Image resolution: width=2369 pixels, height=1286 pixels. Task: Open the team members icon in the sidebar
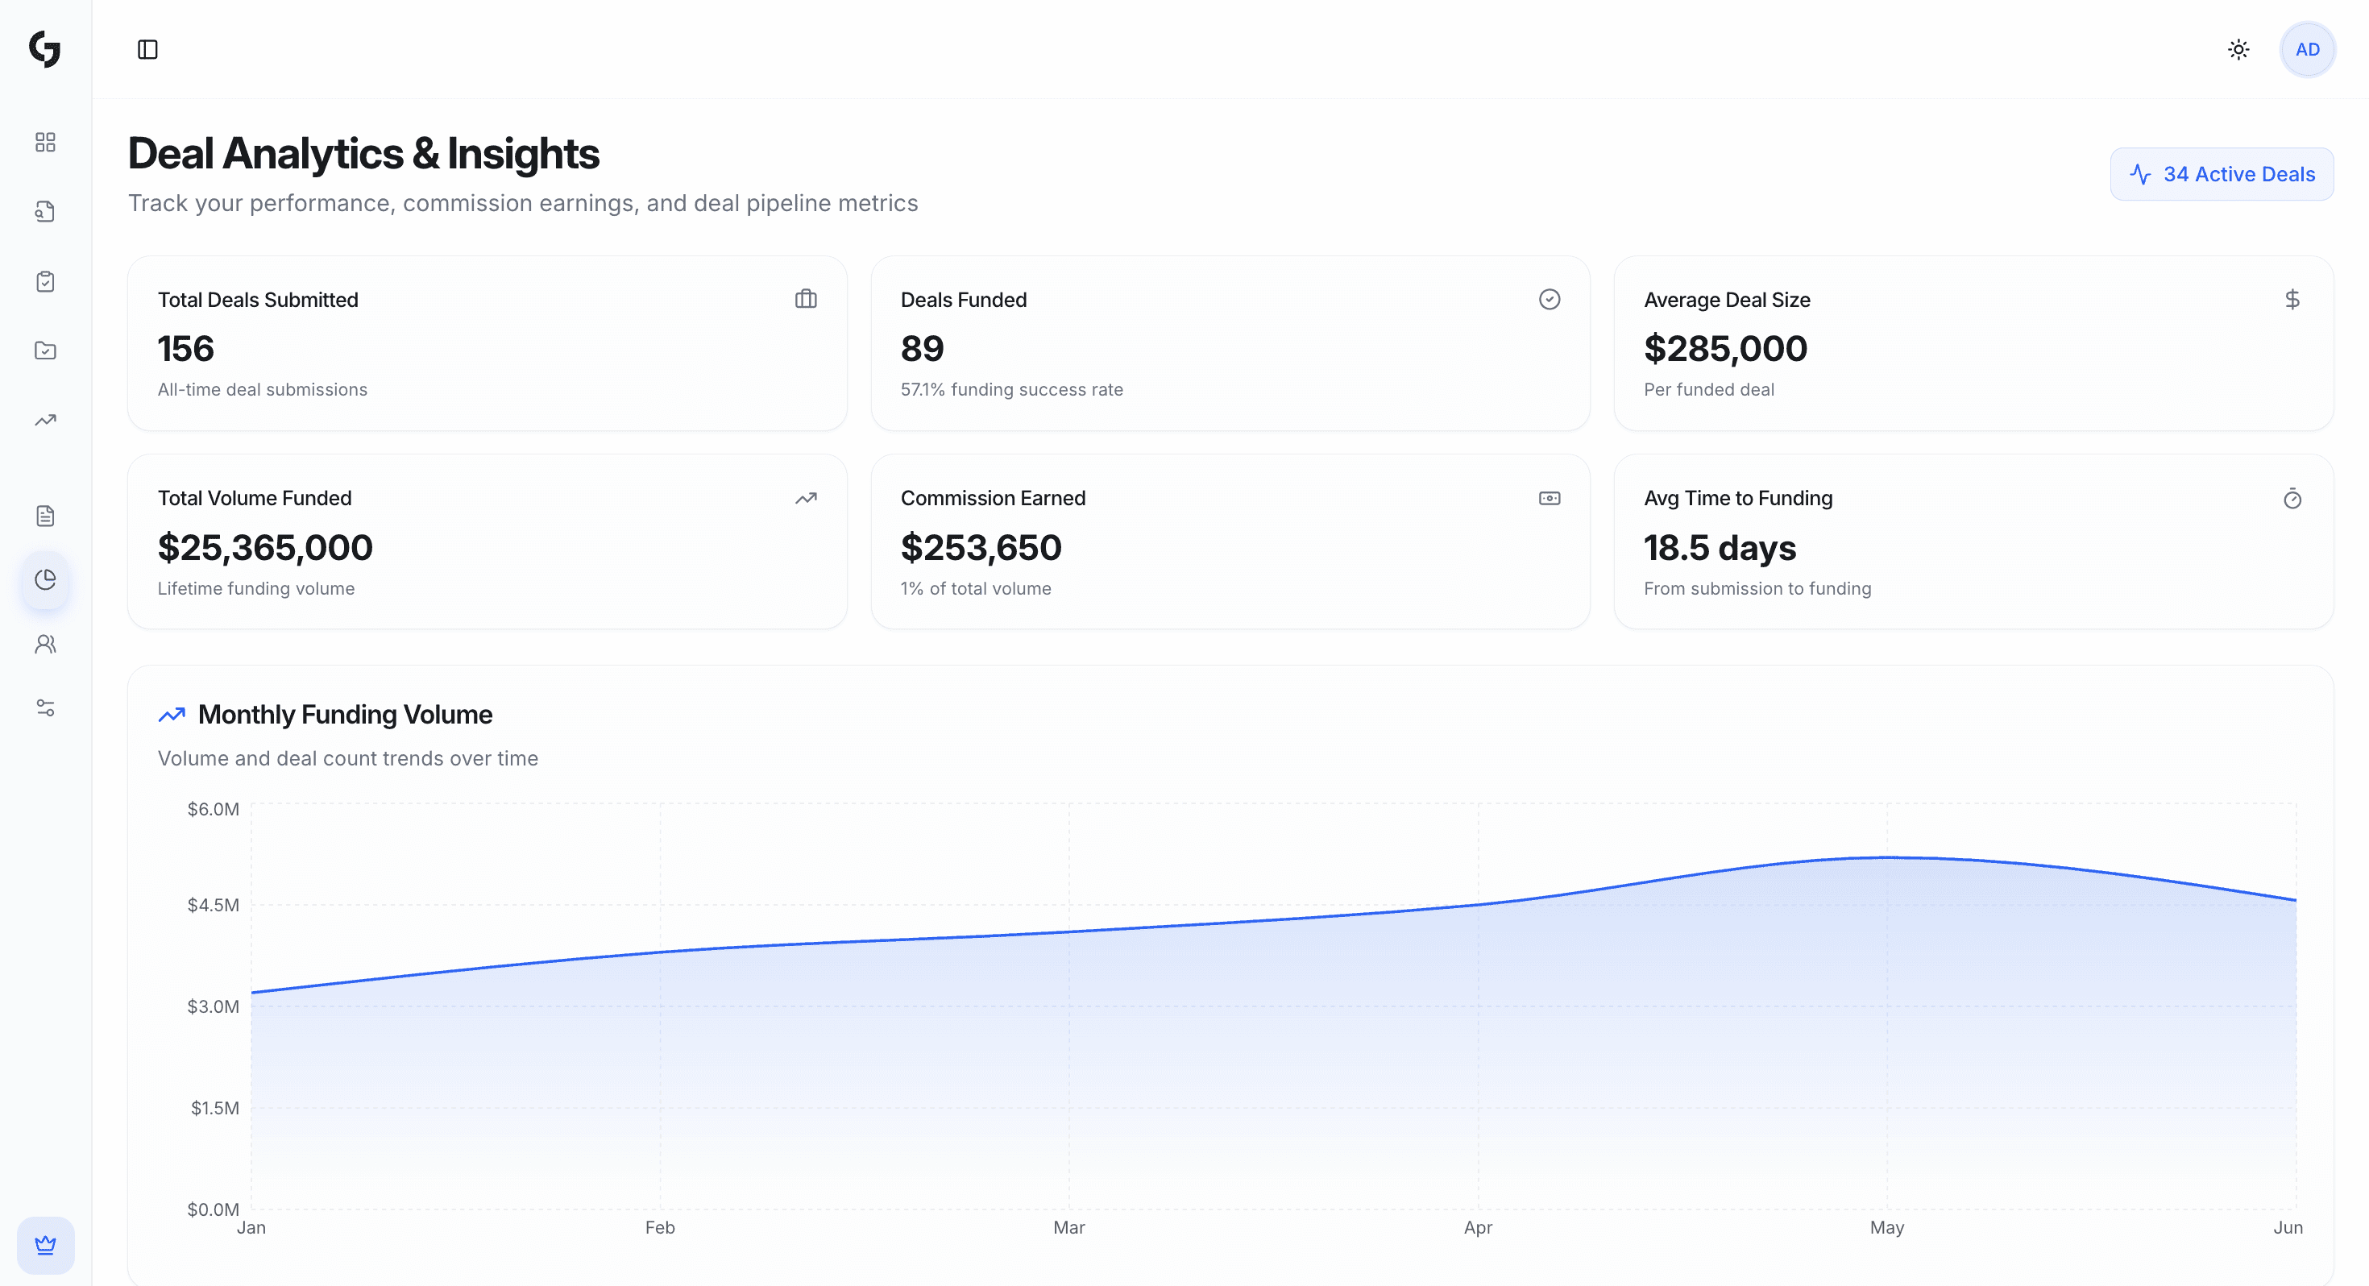click(45, 644)
